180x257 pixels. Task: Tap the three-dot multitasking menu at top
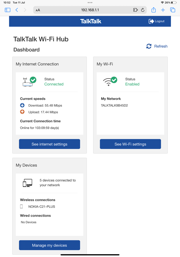coord(90,2)
